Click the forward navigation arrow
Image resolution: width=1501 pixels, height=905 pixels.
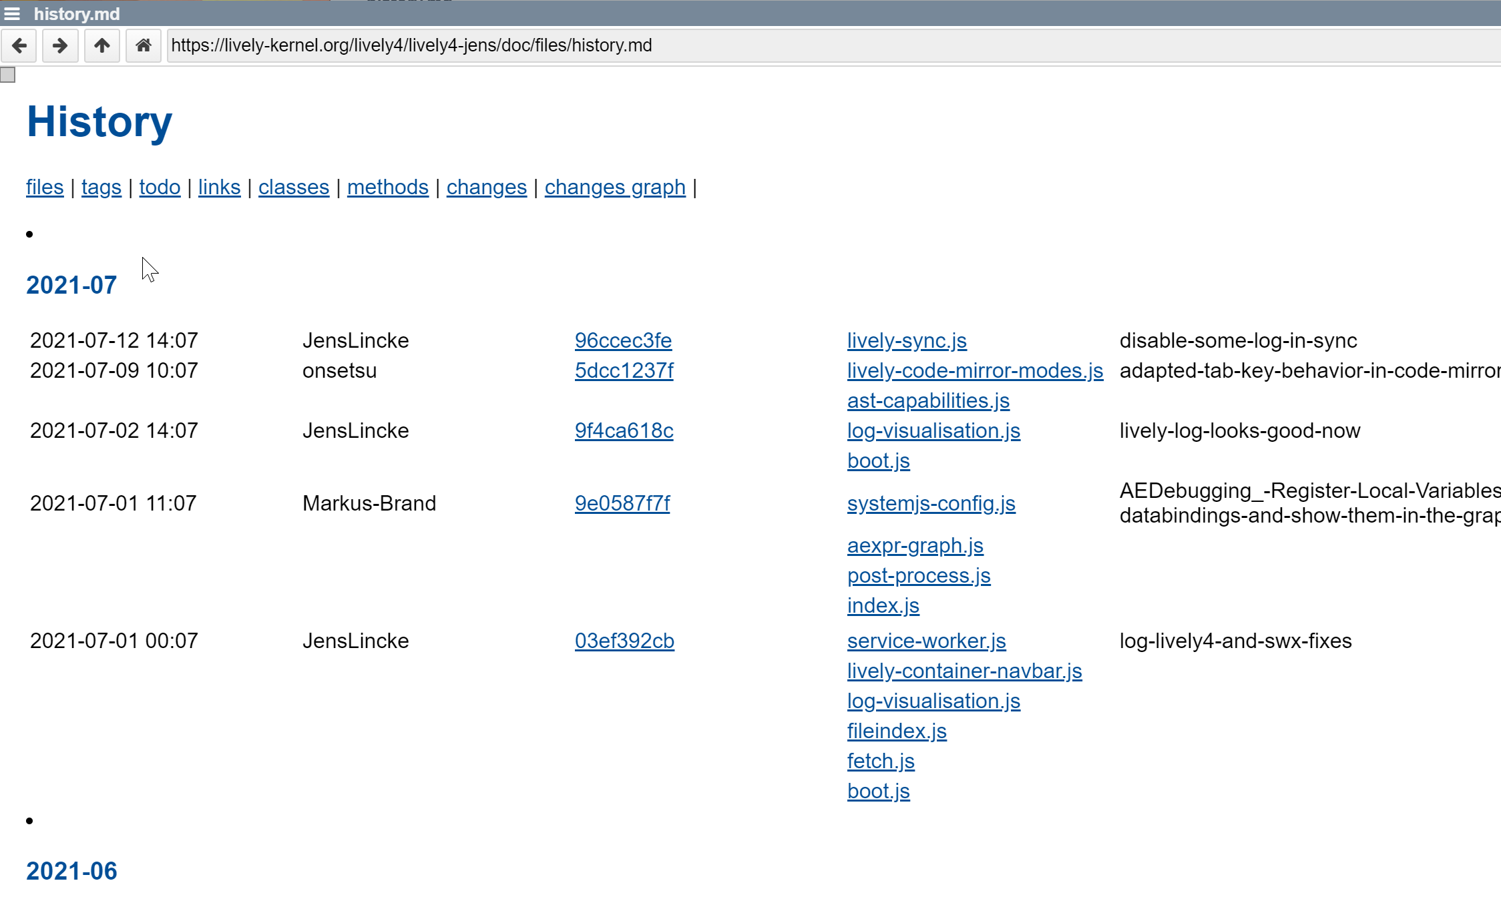tap(60, 45)
